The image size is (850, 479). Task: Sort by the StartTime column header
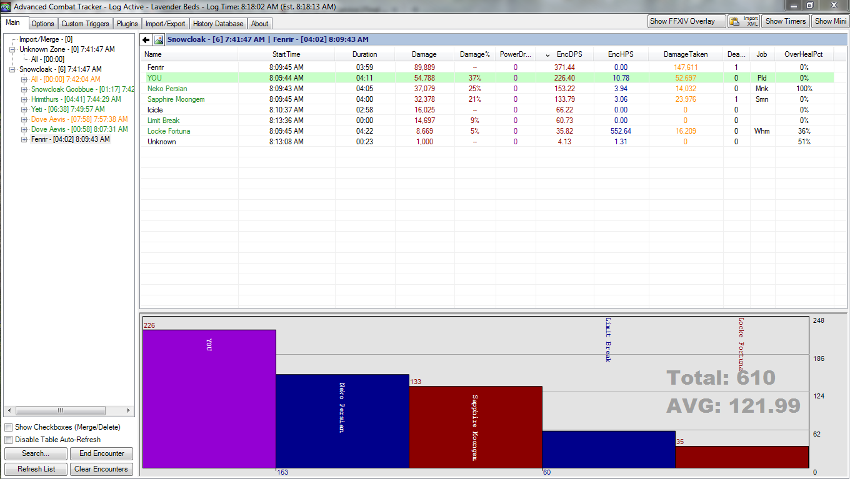[x=286, y=54]
